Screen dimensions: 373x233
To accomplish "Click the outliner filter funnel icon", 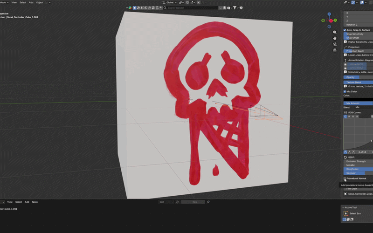I will point(235,8).
